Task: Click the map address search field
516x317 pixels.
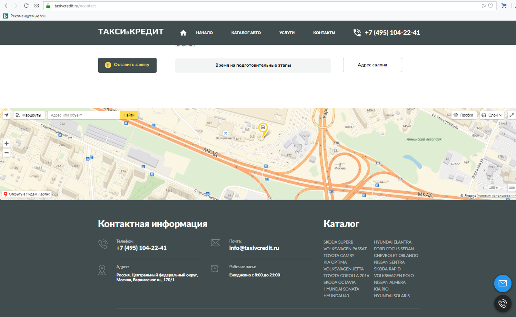Action: [84, 115]
